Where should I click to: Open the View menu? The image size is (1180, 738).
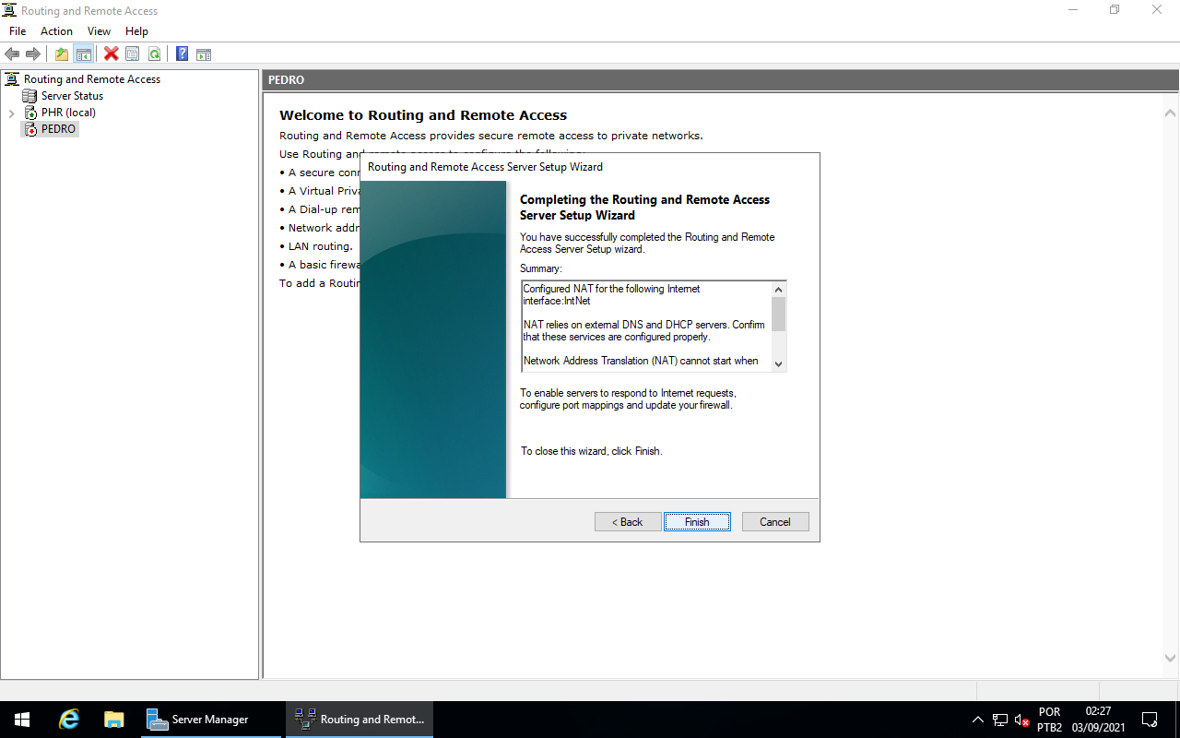pos(99,30)
